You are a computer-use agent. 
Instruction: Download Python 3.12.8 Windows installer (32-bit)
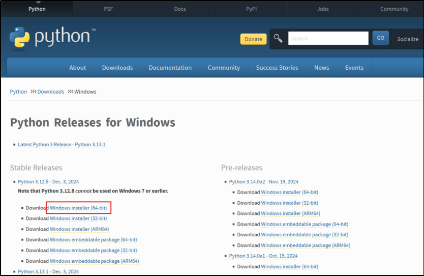coord(78,218)
